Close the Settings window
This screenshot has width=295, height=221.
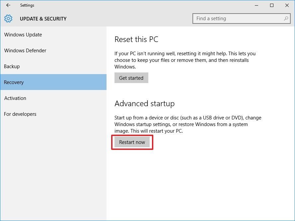tap(287, 5)
